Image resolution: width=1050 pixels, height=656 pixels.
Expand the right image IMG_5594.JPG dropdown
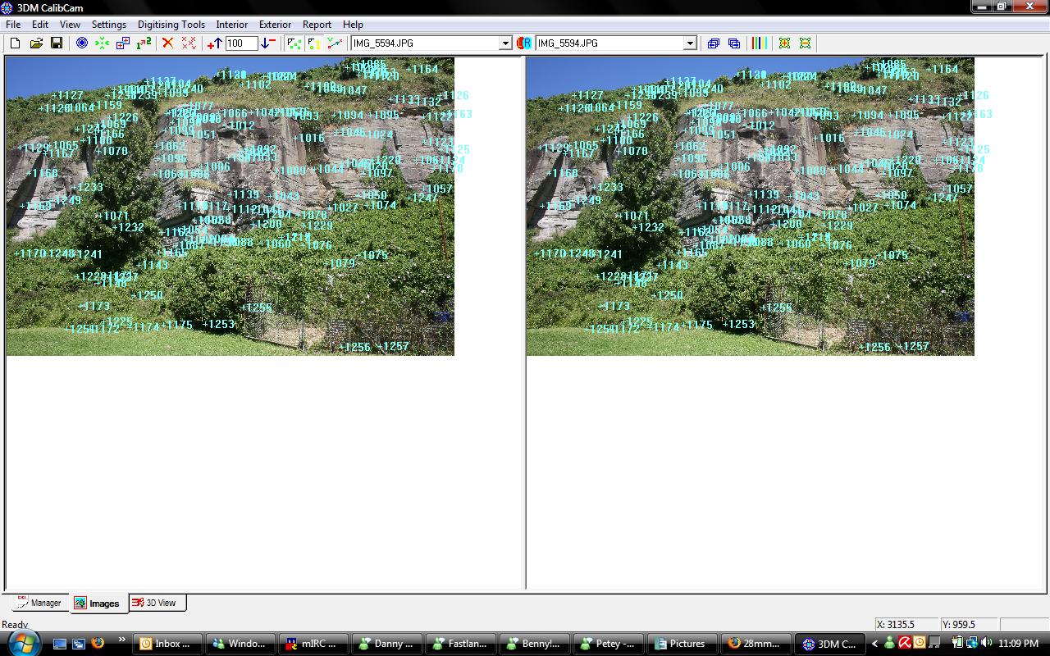click(690, 43)
